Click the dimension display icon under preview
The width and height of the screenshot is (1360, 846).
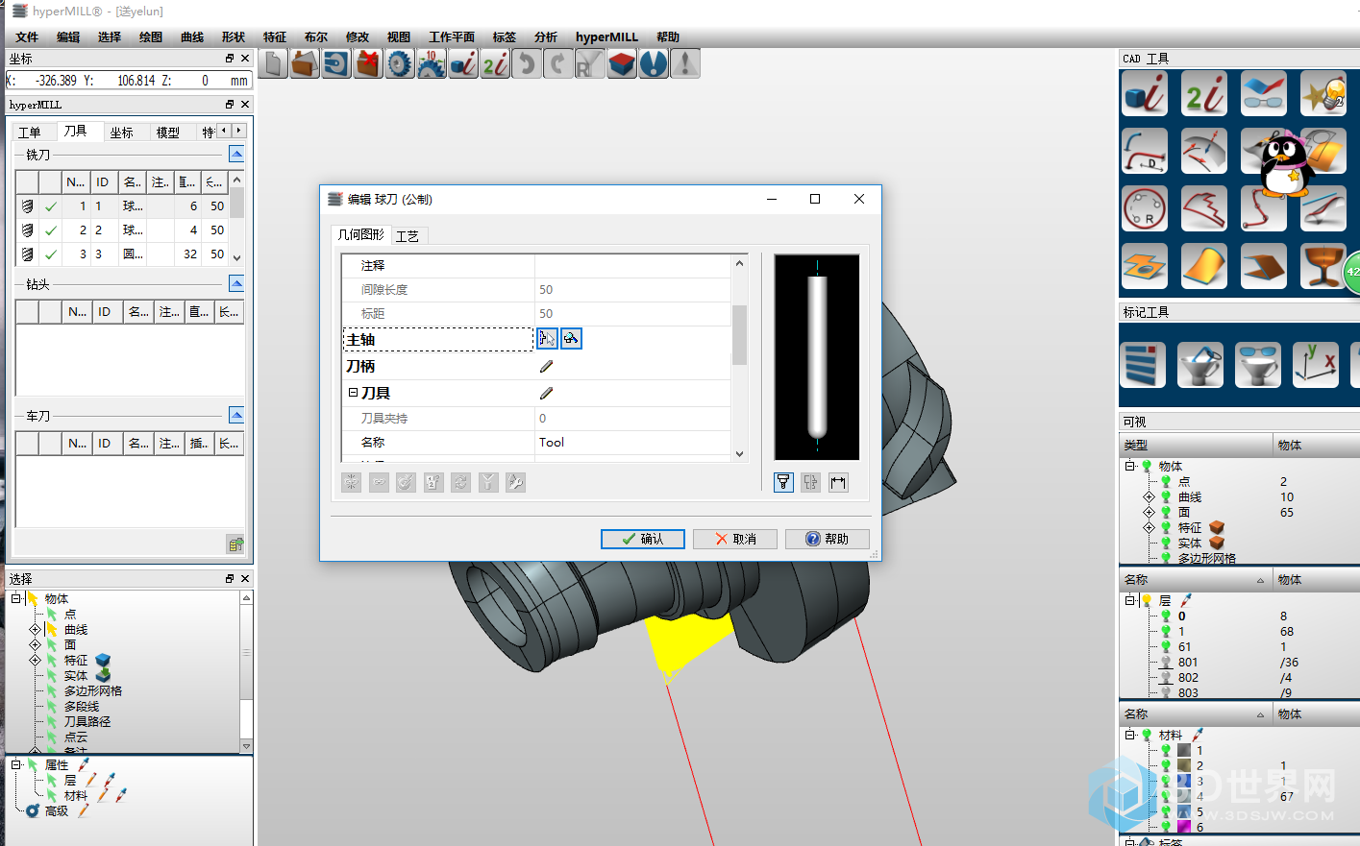(x=838, y=482)
